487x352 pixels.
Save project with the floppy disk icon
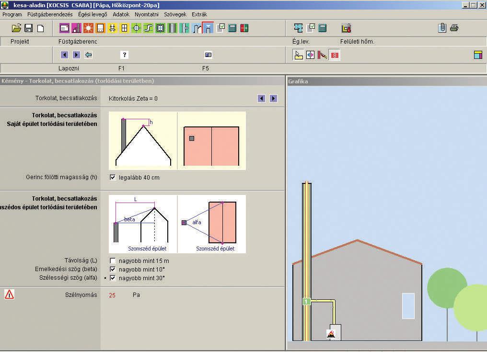29,28
